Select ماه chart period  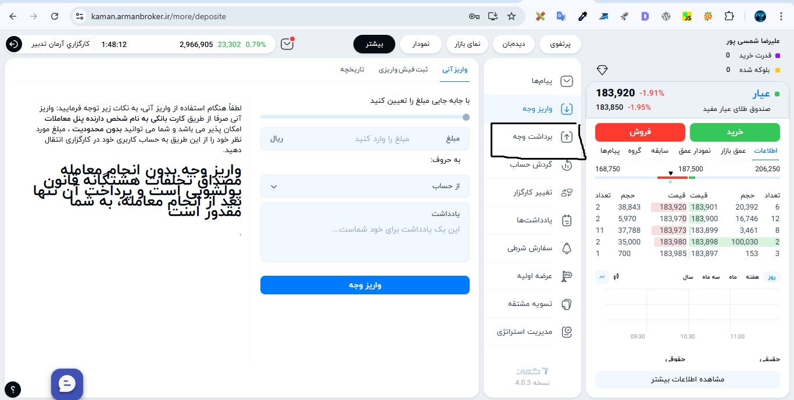[x=733, y=277]
